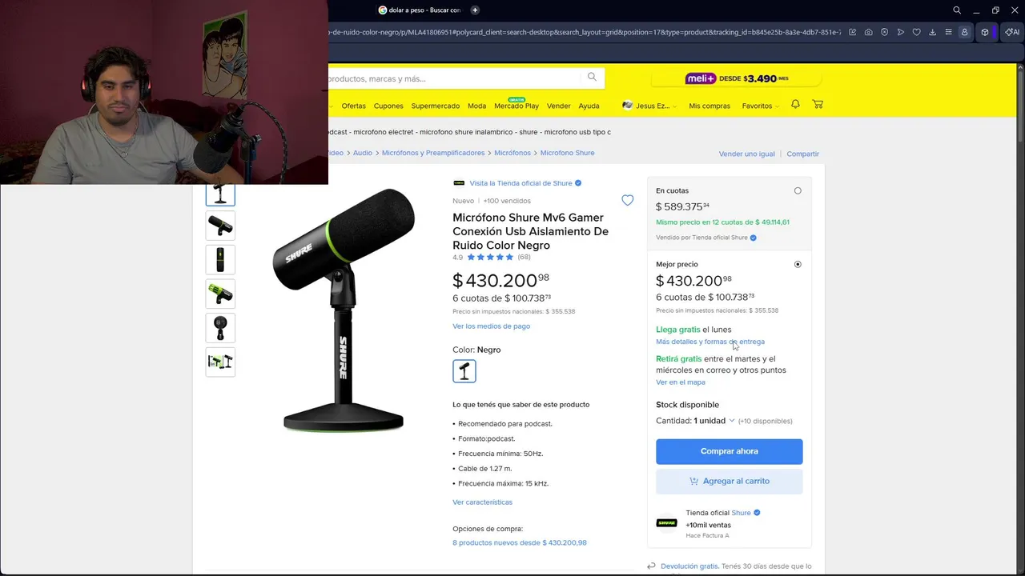Go to the Ofertas menu item
Viewport: 1025px width, 576px height.
click(x=353, y=106)
